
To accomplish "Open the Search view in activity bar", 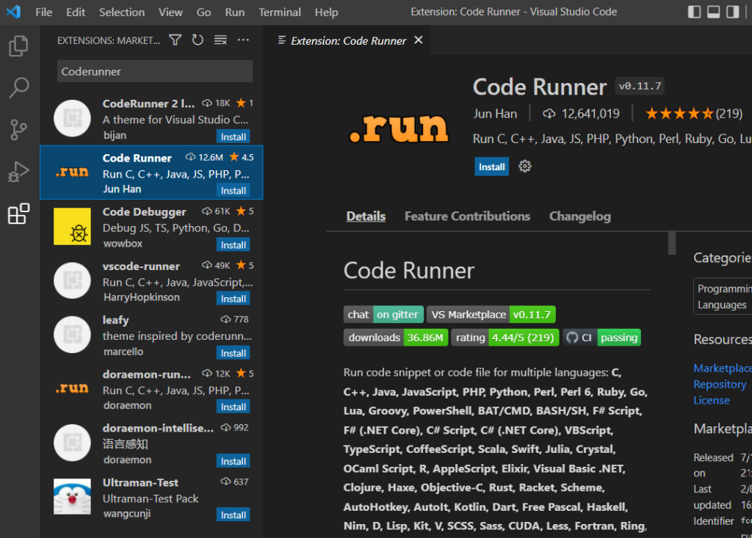I will click(18, 88).
